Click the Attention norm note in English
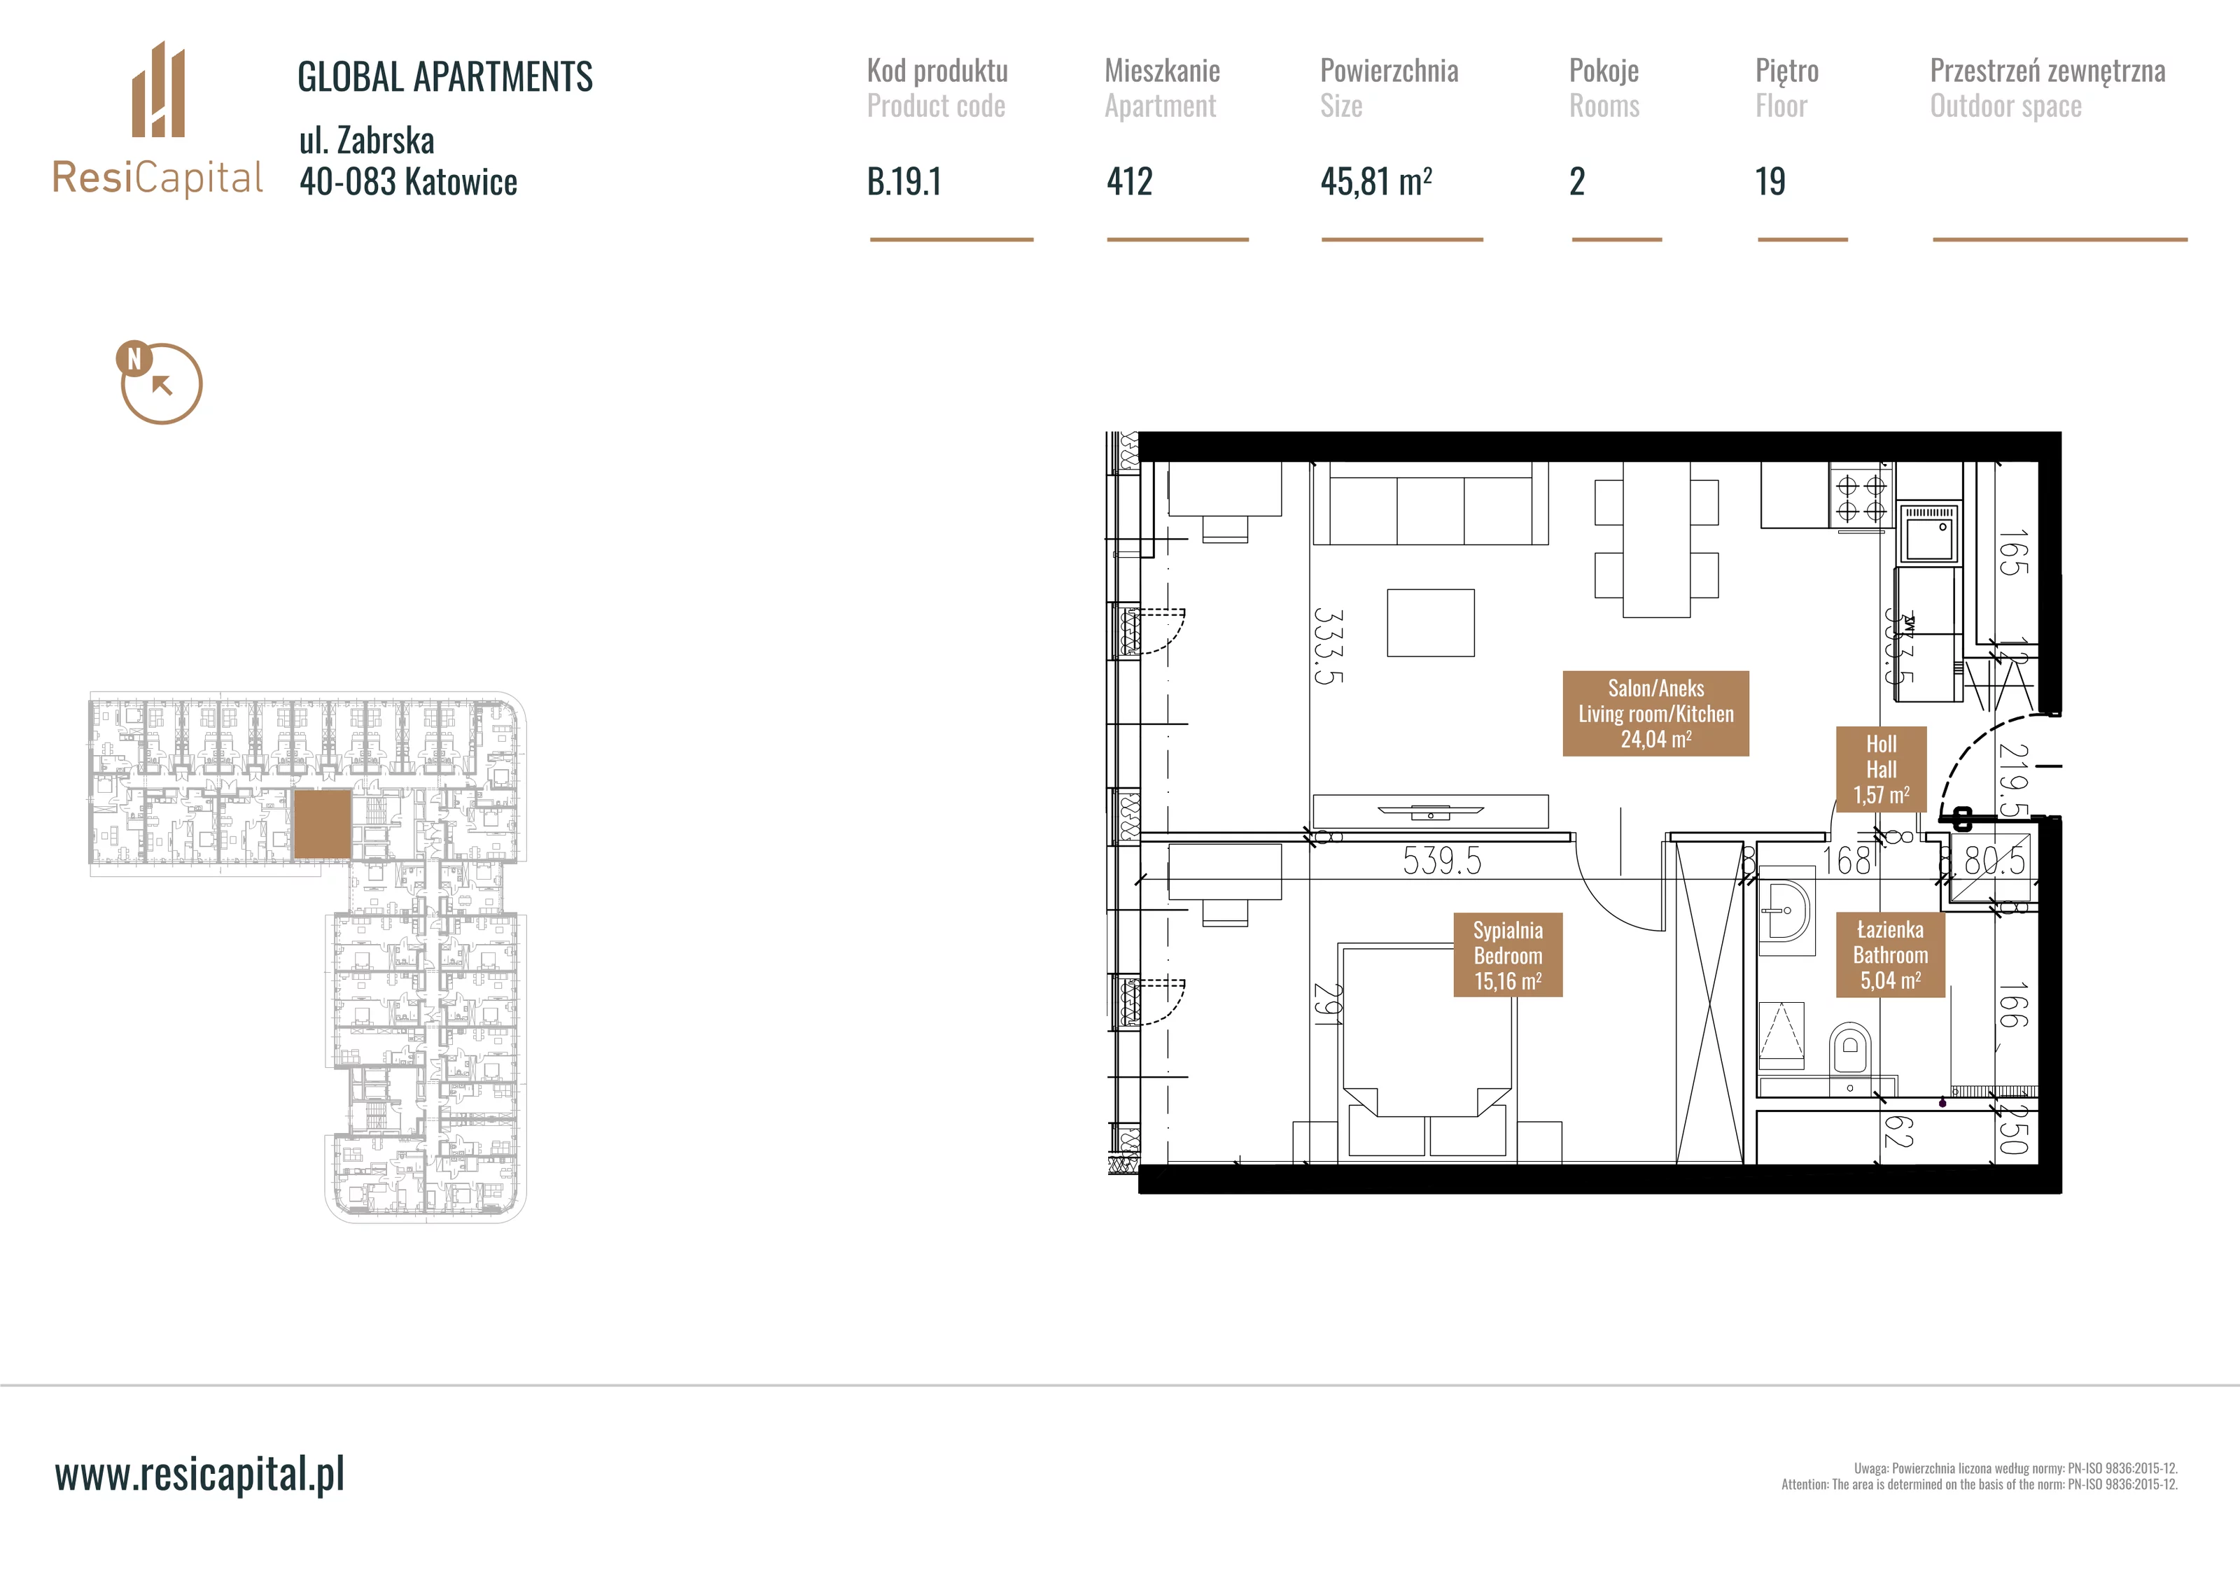The image size is (2240, 1583). [x=1980, y=1484]
